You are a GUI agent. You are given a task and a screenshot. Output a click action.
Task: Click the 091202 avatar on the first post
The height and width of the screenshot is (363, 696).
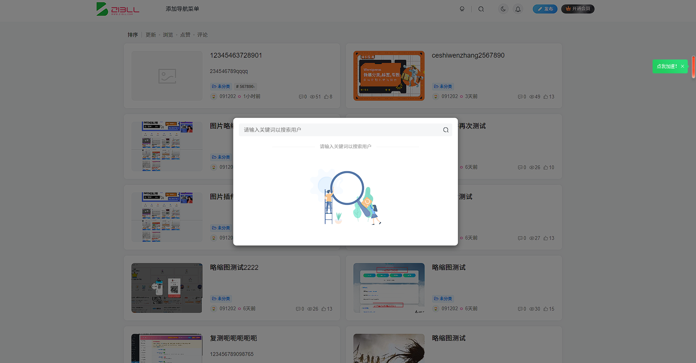(213, 96)
